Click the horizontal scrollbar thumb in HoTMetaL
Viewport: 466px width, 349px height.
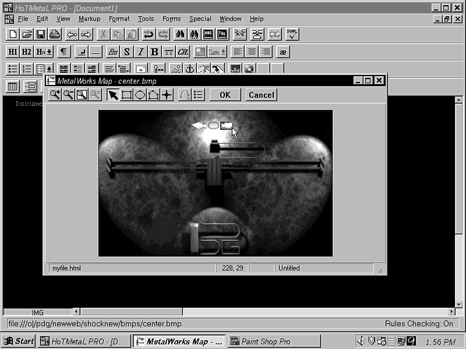point(132,312)
